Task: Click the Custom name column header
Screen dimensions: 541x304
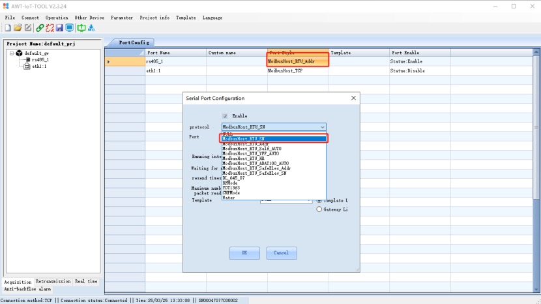Action: [237, 52]
